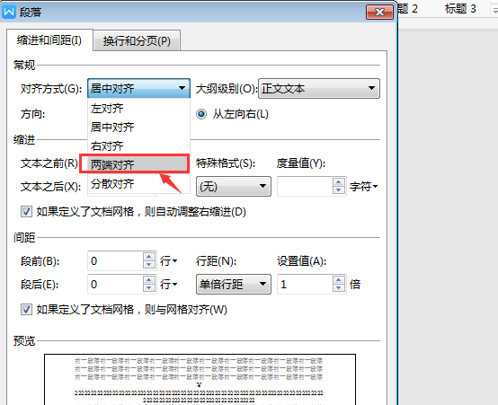
Task: Click the 度量值 input field
Action: click(305, 186)
